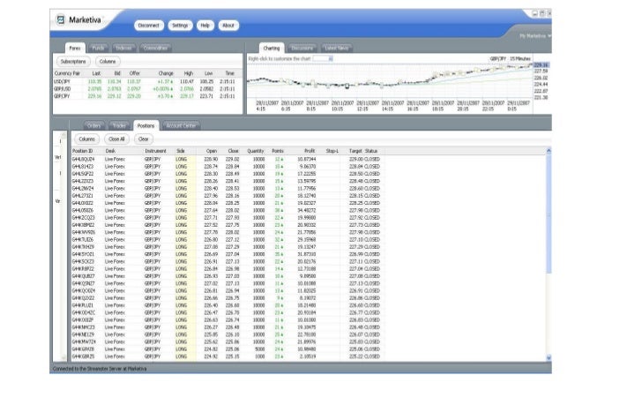The image size is (642, 420).
Task: Click the Close column header
Action: 234,151
